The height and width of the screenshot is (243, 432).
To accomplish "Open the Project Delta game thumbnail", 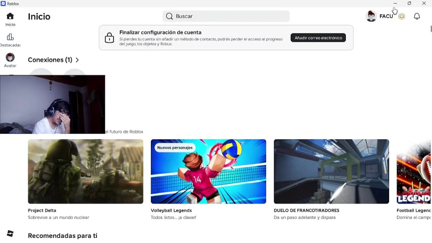I will [x=85, y=171].
